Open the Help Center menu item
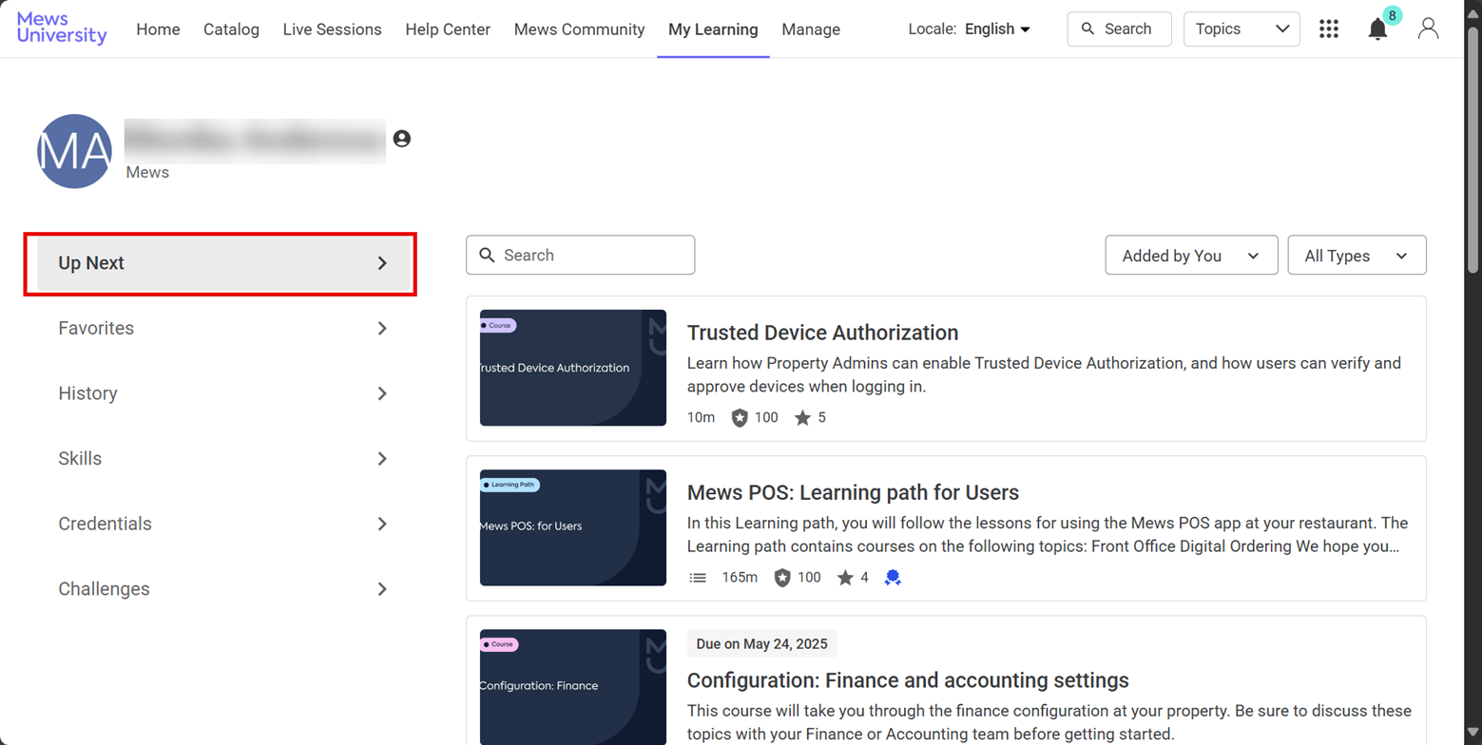This screenshot has width=1482, height=745. point(448,29)
